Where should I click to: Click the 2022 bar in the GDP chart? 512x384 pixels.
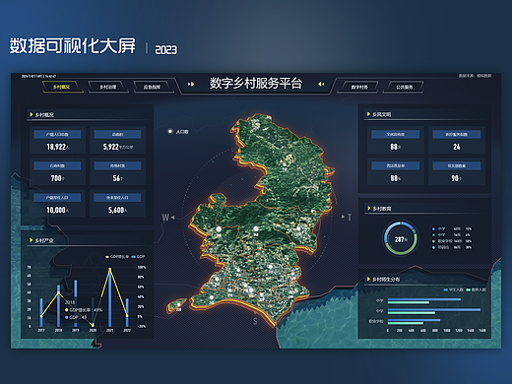tap(127, 312)
